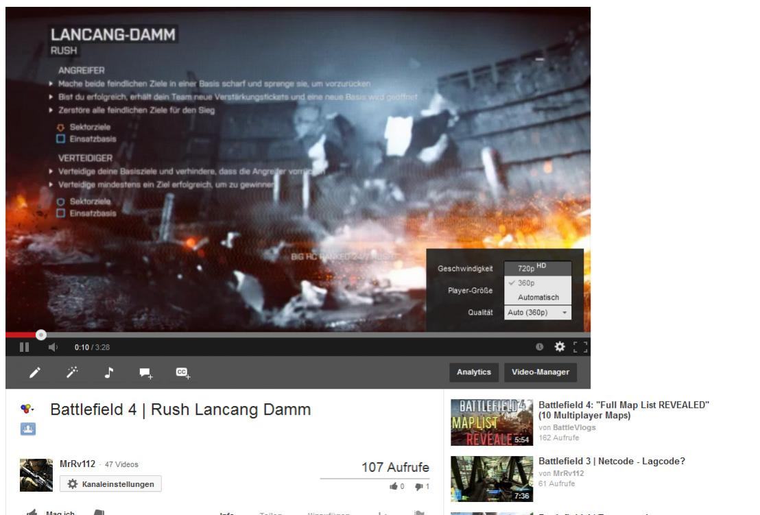Screen dimensions: 760x515
Task: Click the 47 Videos count link
Action: [x=121, y=464]
